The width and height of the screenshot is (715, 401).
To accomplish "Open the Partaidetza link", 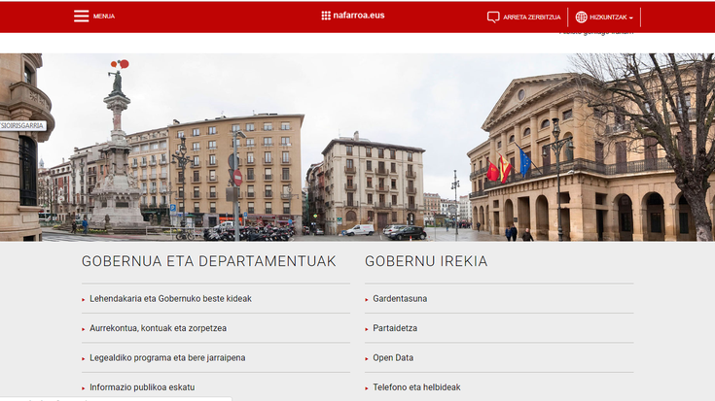I will click(x=395, y=328).
